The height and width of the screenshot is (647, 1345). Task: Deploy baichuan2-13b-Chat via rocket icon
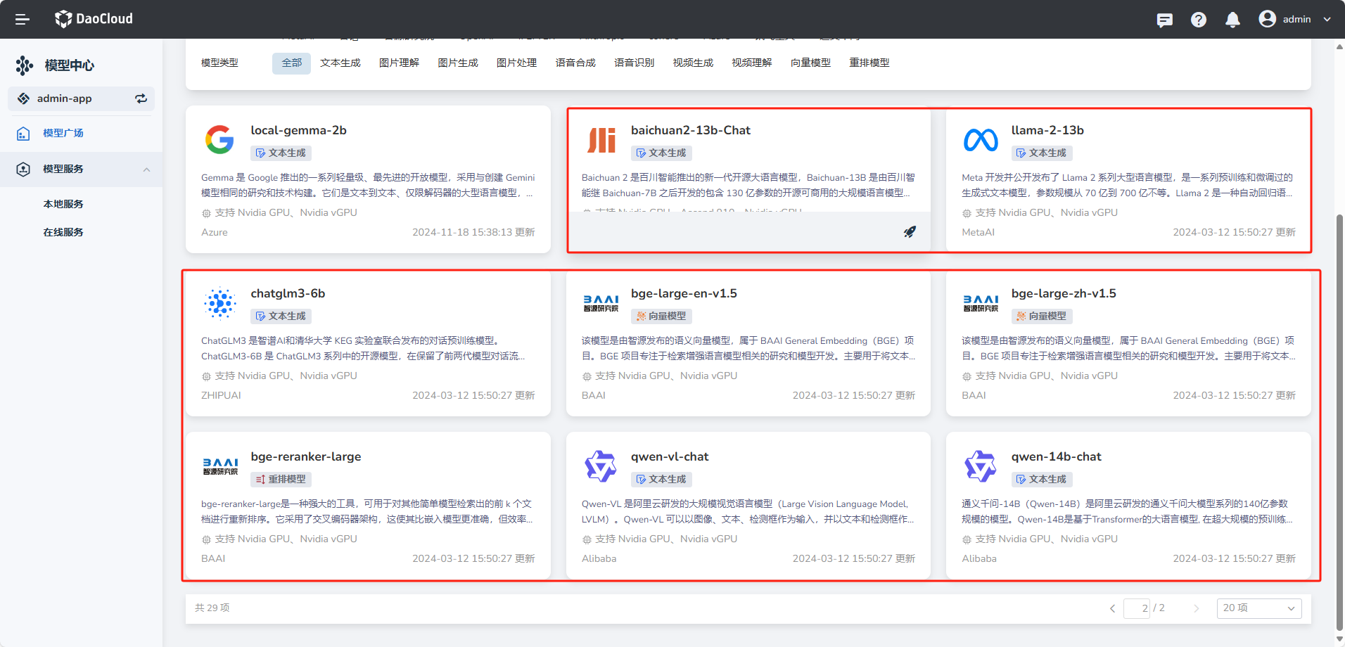coord(910,231)
